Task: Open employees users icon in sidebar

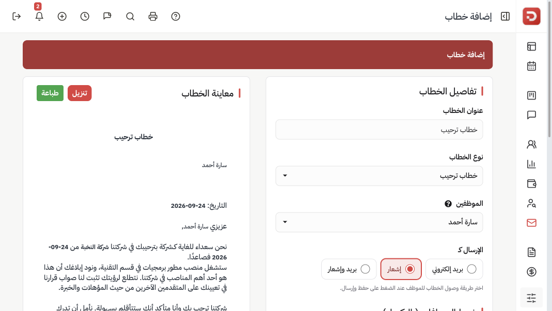Action: [x=531, y=144]
